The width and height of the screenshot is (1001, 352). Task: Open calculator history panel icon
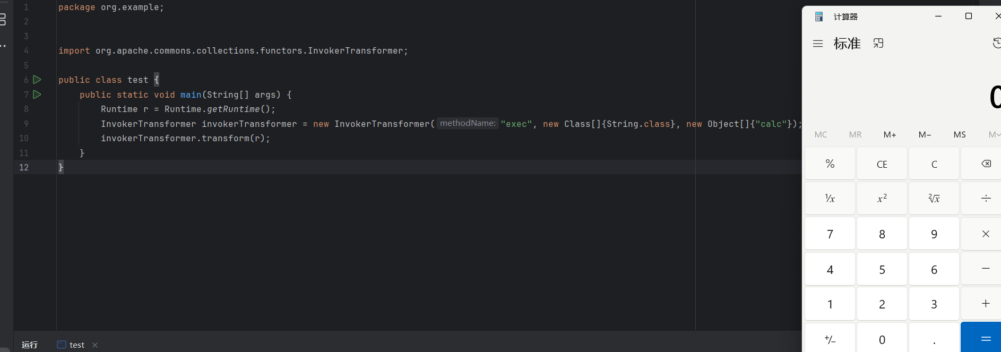996,43
